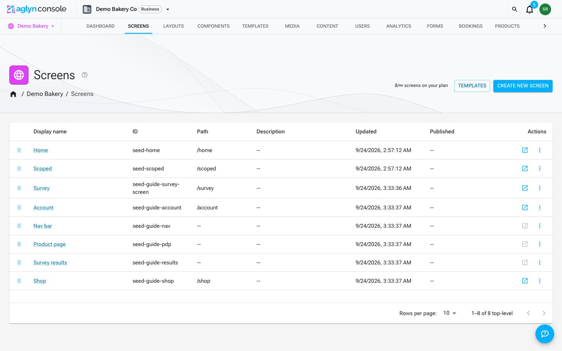
Task: Open the Products tab
Action: coord(507,26)
